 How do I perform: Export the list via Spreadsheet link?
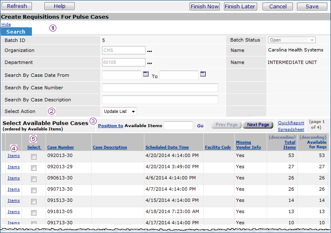291,129
